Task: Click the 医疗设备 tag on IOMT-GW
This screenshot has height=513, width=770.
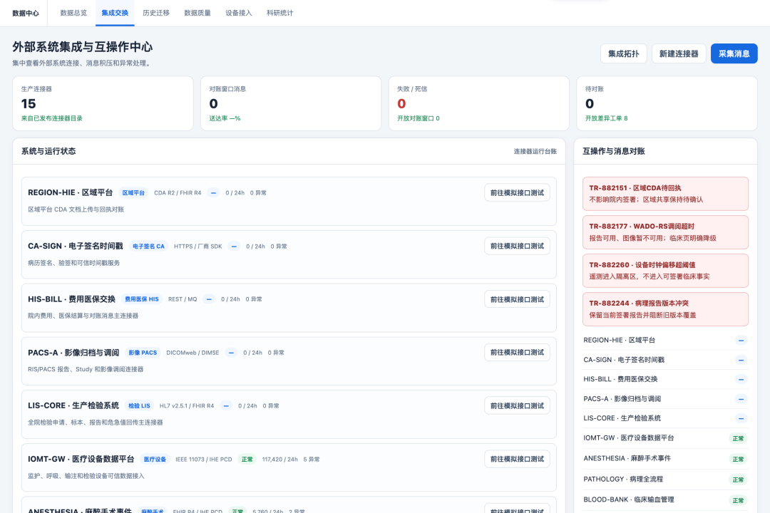Action: (x=155, y=460)
